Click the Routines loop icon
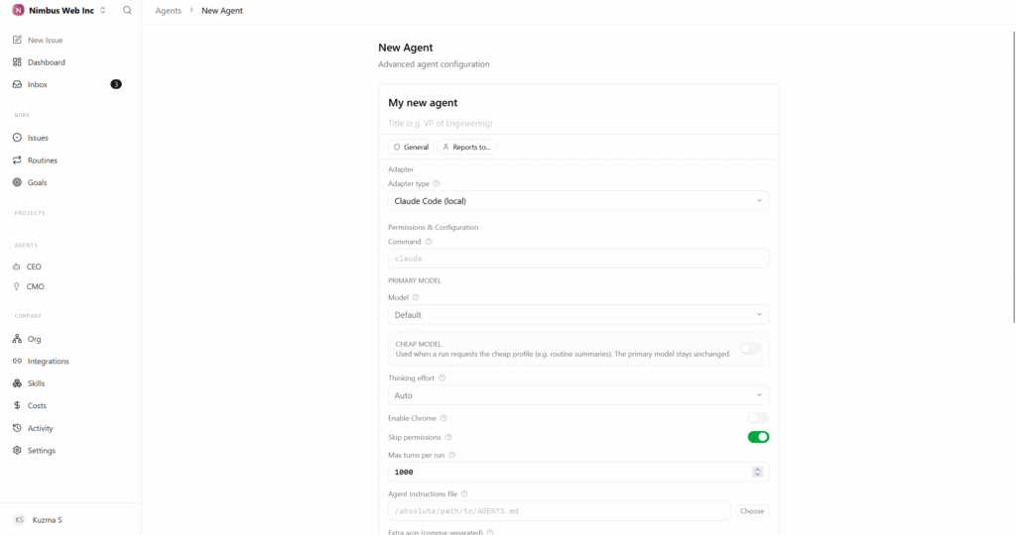The width and height of the screenshot is (1016, 535). 17,160
